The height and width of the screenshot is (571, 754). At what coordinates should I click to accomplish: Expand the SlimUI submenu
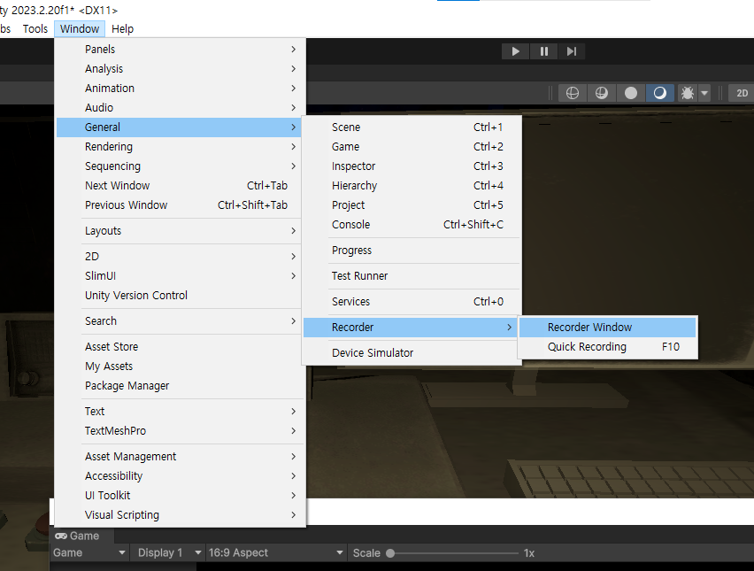tap(181, 275)
